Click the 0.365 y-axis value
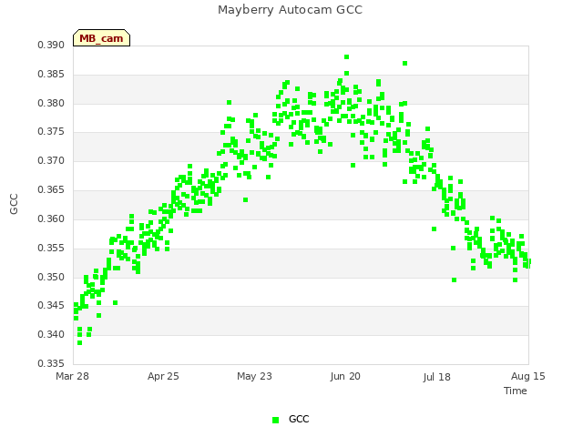Viewport: 583px width, 437px height. [51, 190]
